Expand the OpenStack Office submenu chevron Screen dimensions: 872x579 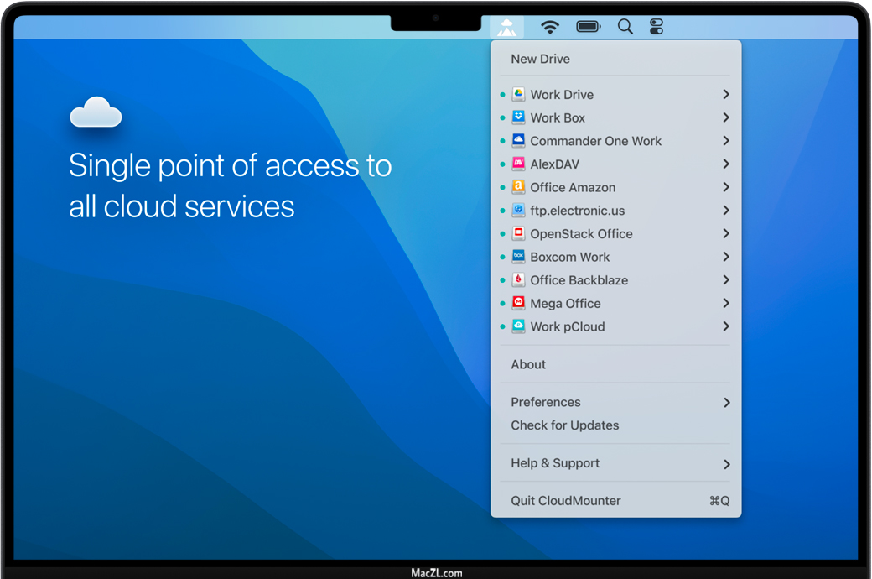(726, 234)
